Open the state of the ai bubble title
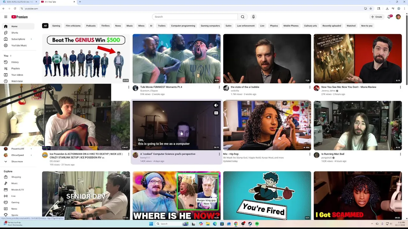 [245, 87]
